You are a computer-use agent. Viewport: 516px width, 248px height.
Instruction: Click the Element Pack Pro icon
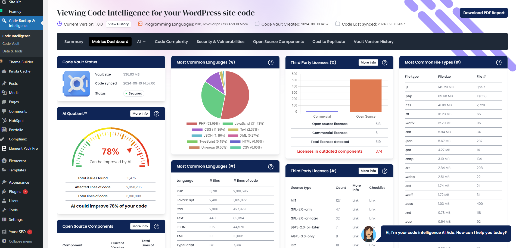(x=4, y=148)
